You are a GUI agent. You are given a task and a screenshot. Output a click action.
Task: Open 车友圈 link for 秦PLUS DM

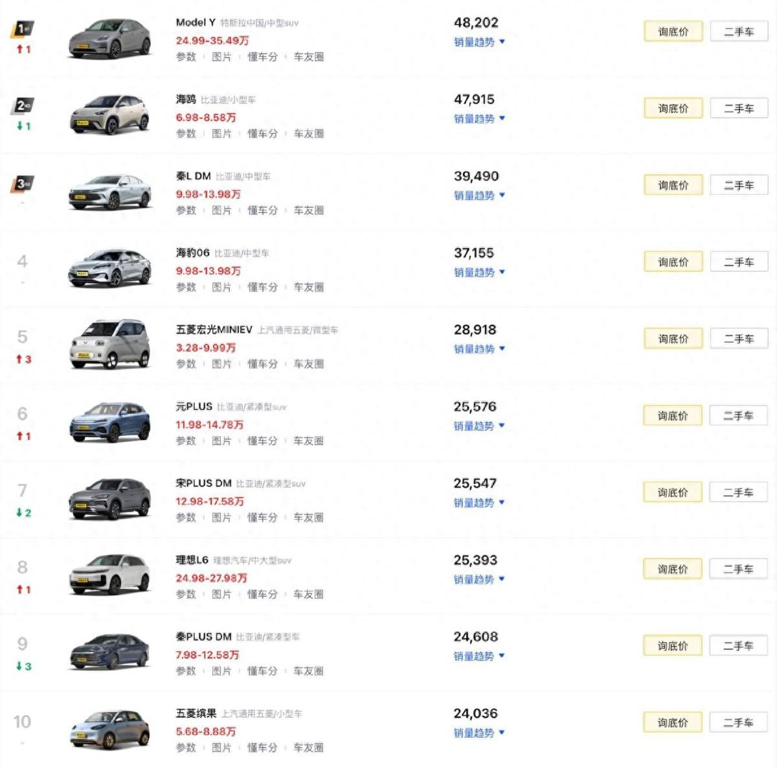coord(308,671)
